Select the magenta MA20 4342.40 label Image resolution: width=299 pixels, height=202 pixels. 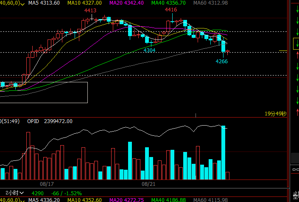pyautogui.click(x=126, y=3)
